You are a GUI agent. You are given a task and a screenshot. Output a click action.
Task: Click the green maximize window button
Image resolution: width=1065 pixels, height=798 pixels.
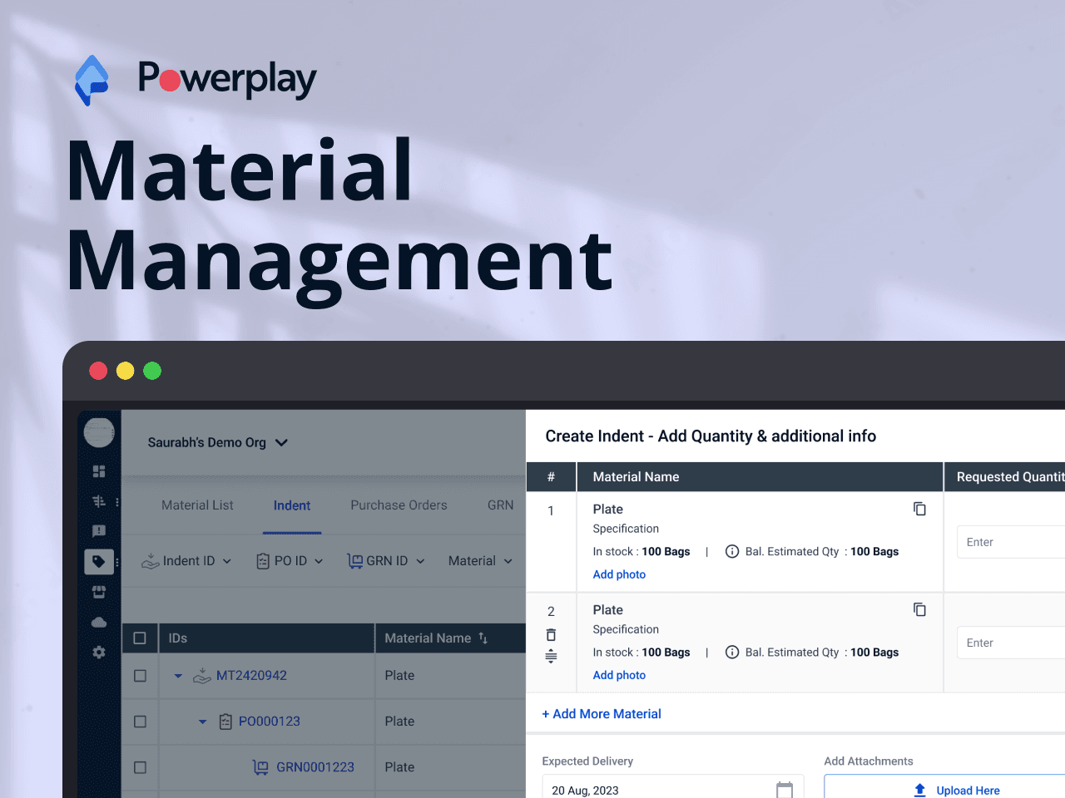tap(152, 371)
